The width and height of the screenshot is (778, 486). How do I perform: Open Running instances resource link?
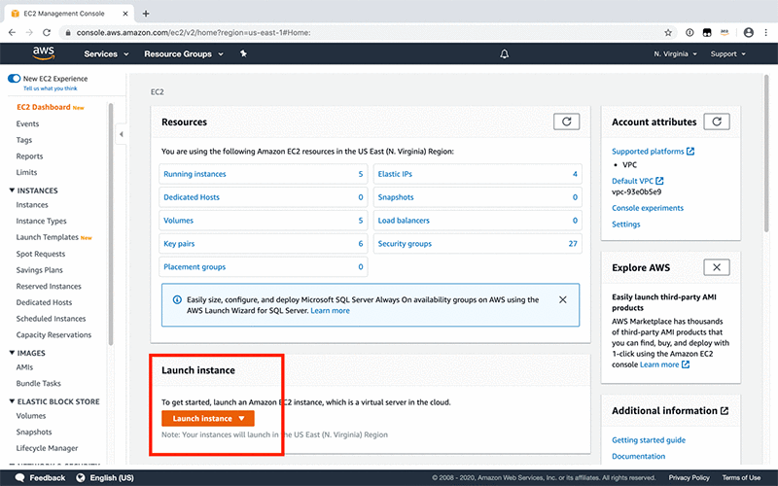[x=194, y=174]
